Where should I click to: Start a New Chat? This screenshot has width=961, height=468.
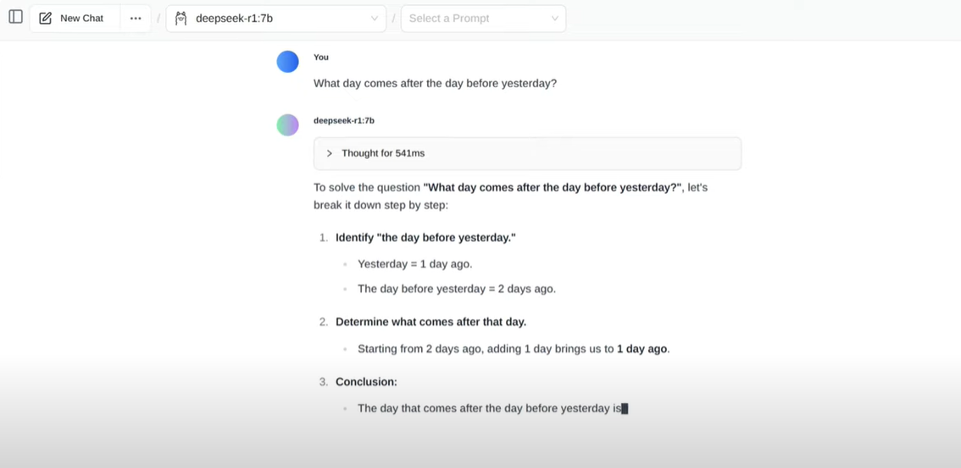tap(75, 19)
